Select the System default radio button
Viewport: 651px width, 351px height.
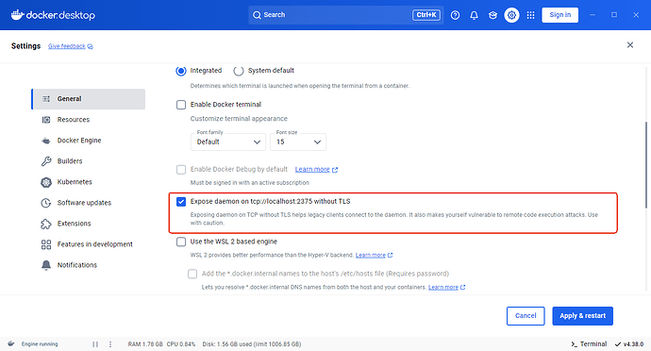click(239, 71)
